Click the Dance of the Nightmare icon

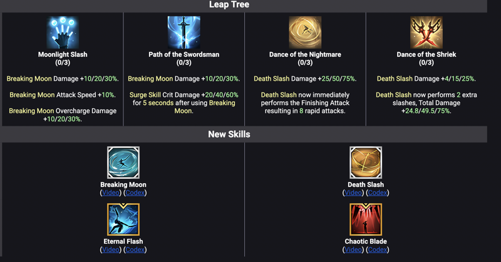[305, 33]
